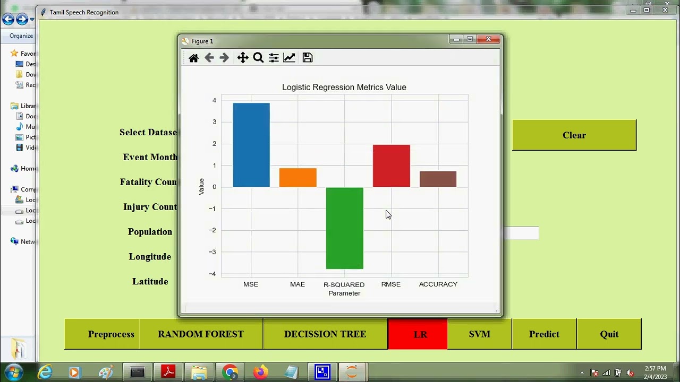The height and width of the screenshot is (382, 680).
Task: Open Windows Media Player on the taskbar
Action: pos(74,372)
